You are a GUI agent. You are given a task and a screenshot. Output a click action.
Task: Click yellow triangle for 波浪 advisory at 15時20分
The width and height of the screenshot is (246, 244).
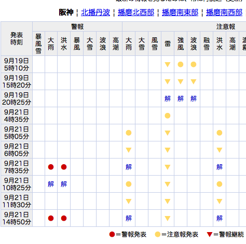194,82
